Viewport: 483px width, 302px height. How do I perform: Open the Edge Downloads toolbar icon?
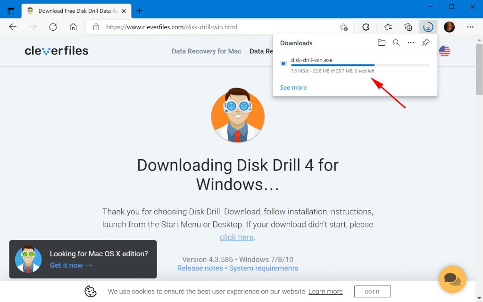click(428, 27)
